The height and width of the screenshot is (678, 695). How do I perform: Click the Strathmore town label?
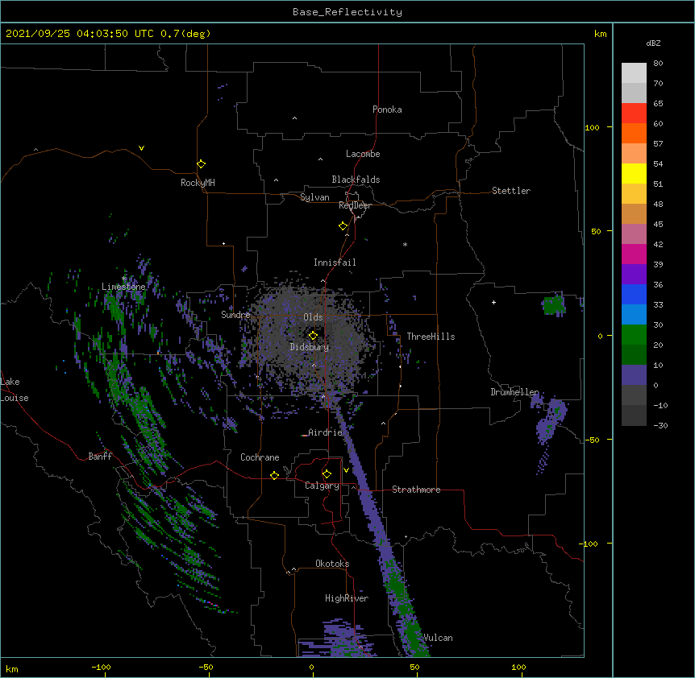click(x=416, y=490)
